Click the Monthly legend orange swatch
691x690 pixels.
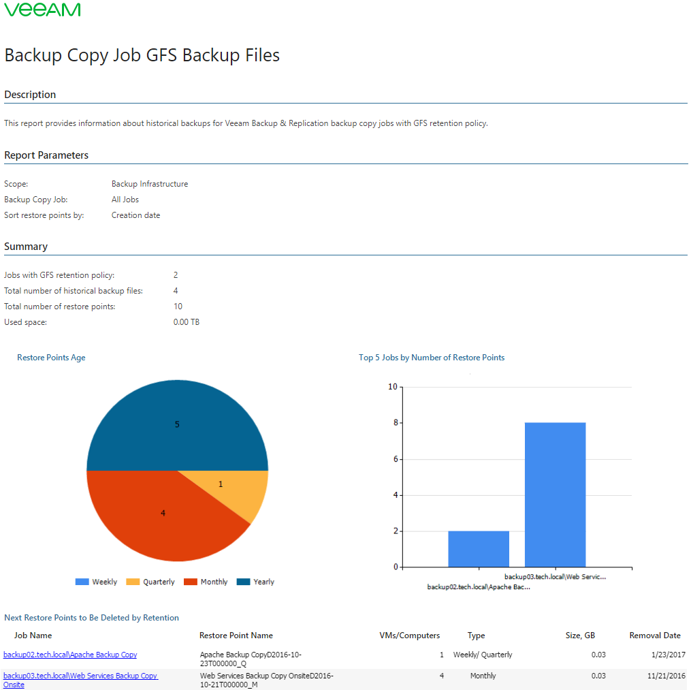click(191, 582)
